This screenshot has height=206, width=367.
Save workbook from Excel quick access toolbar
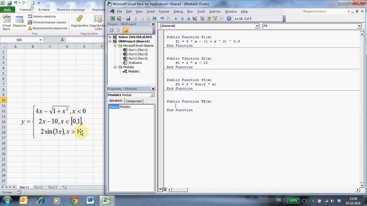pyautogui.click(x=10, y=3)
